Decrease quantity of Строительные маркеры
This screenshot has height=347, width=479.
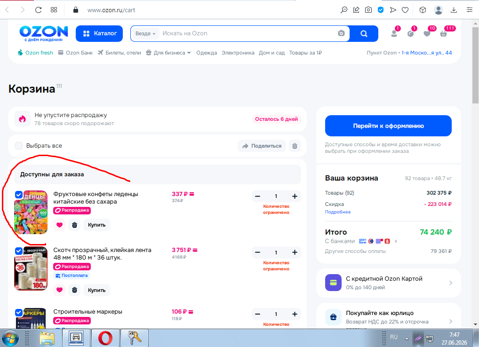point(257,314)
